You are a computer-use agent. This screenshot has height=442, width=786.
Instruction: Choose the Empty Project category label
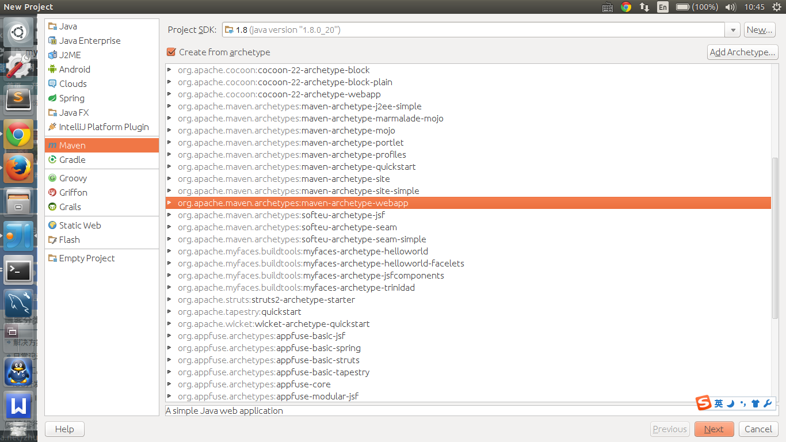87,258
